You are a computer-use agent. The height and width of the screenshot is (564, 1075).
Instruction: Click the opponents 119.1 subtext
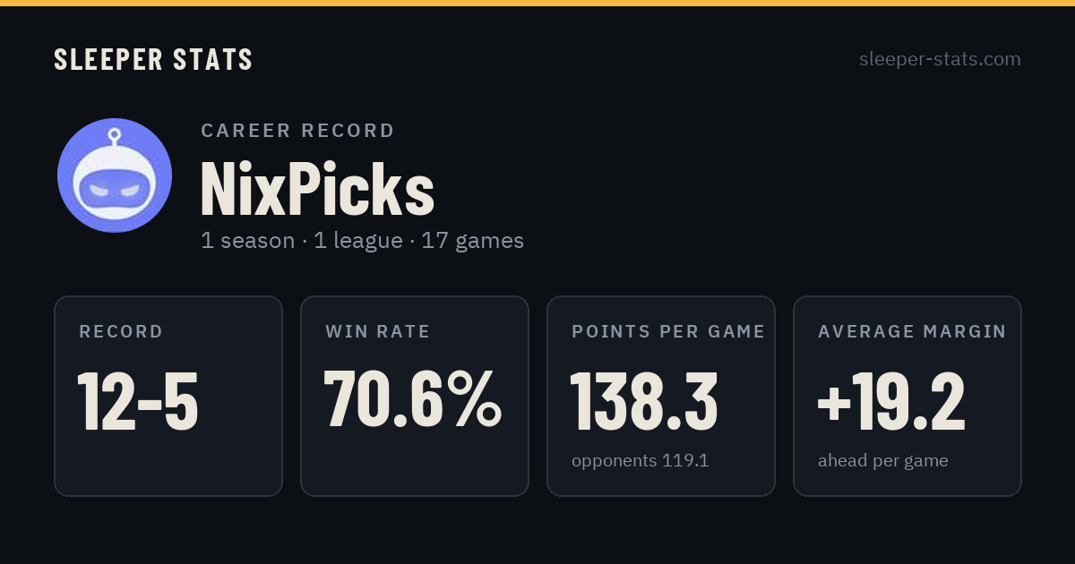coord(640,461)
